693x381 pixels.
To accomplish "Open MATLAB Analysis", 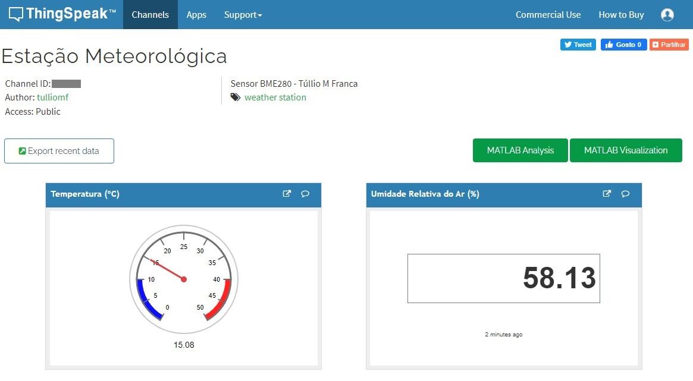I will coord(520,150).
